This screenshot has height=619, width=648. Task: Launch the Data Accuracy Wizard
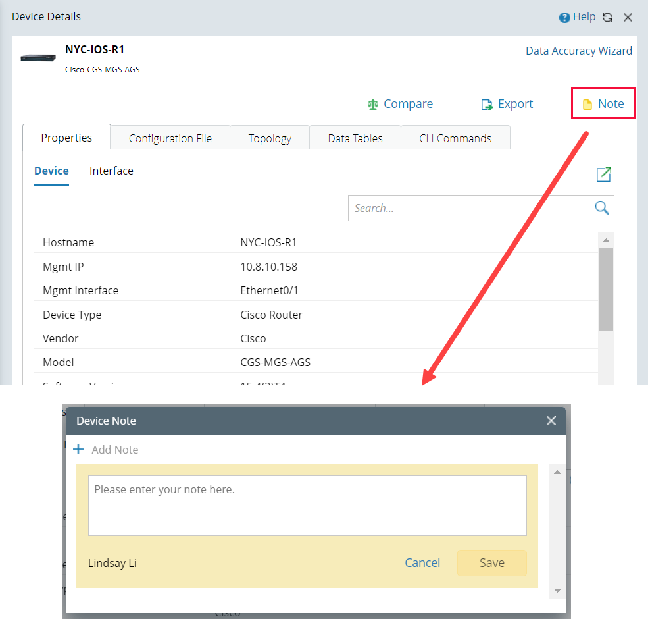(x=578, y=51)
